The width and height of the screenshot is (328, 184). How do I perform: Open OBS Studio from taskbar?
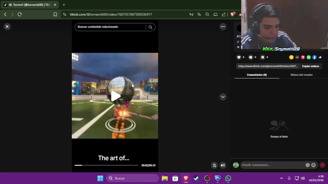[207, 178]
